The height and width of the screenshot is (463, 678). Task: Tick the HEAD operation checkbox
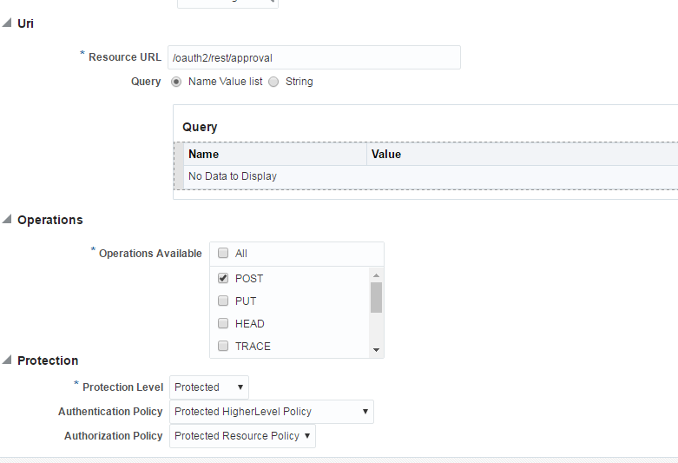coord(223,323)
